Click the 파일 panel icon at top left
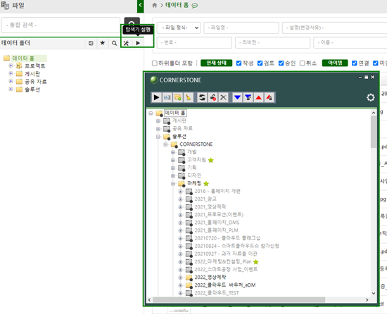Screen dimensions: 387x317 pos(5,5)
